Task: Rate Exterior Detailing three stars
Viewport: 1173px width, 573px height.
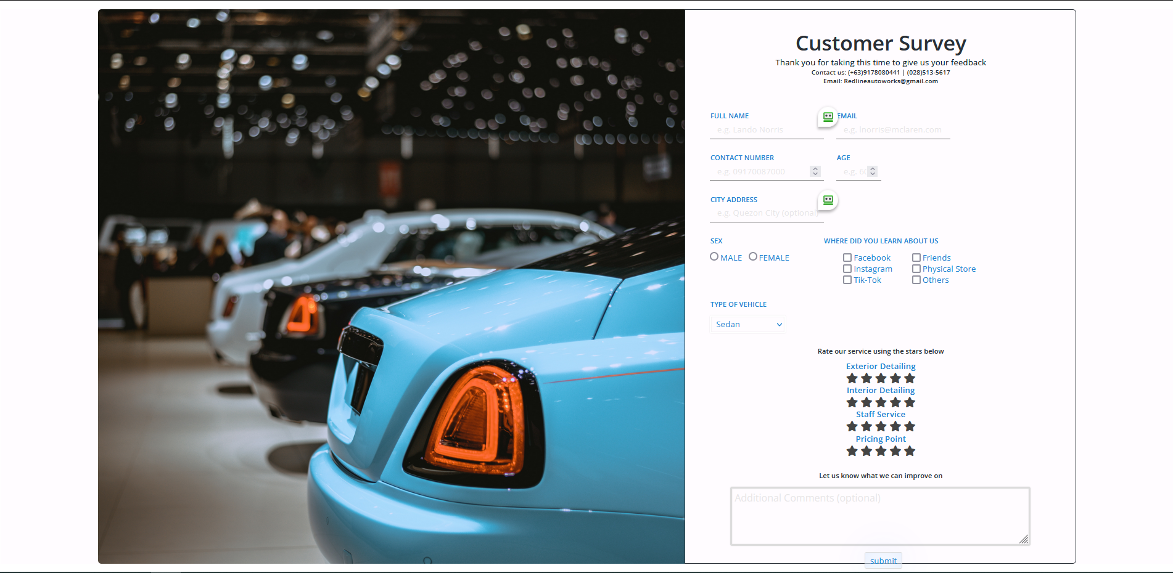Action: point(881,378)
